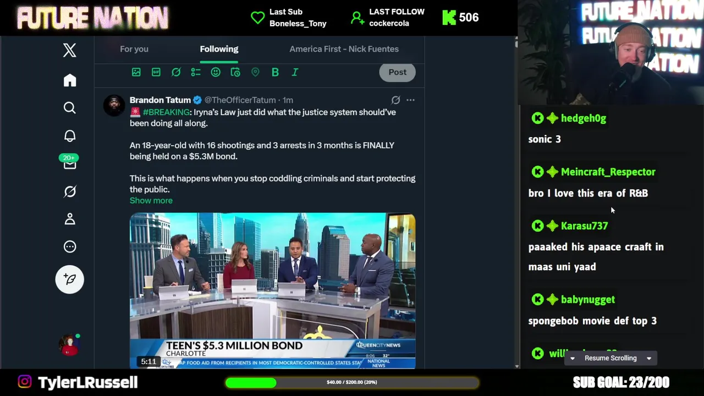Image resolution: width=704 pixels, height=396 pixels.
Task: Click the Last Follow person icon
Action: (x=358, y=18)
